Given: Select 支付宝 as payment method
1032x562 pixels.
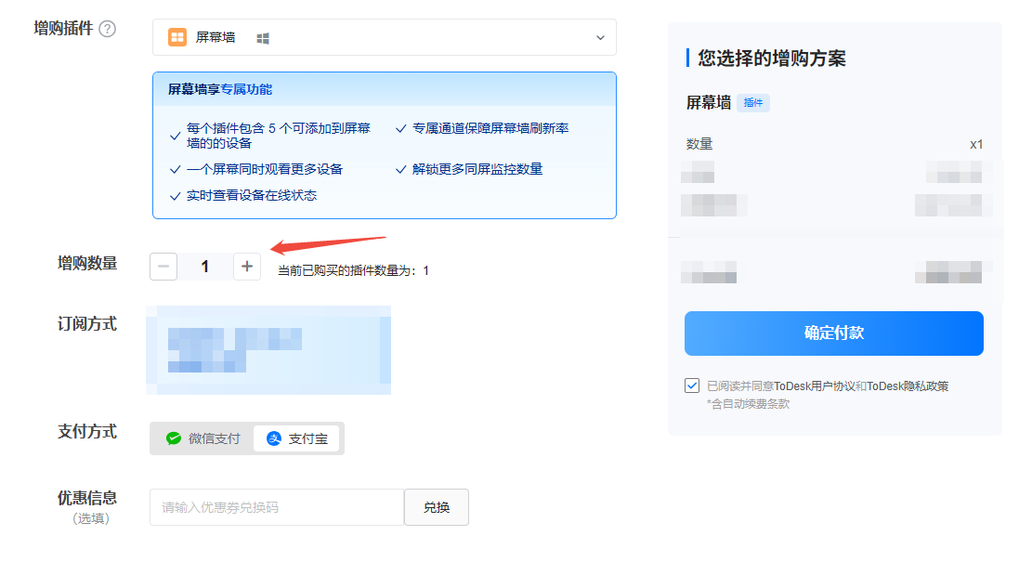Looking at the screenshot, I should click(297, 438).
